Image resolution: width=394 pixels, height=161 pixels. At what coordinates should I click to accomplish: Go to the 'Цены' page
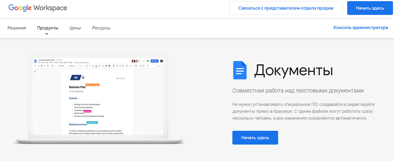click(75, 28)
